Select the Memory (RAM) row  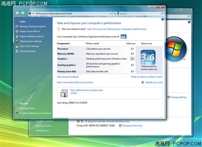[96, 54]
